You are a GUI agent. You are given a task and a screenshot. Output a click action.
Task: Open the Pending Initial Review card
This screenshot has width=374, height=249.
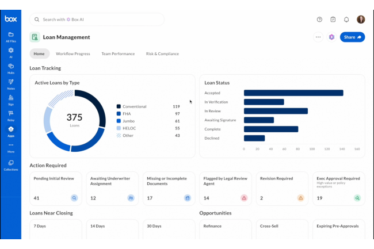pos(55,189)
